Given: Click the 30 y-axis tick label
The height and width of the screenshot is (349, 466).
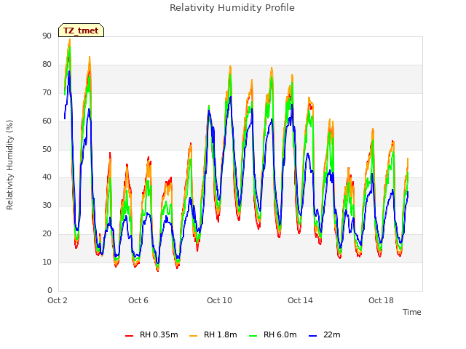Looking at the screenshot, I should [x=47, y=205].
